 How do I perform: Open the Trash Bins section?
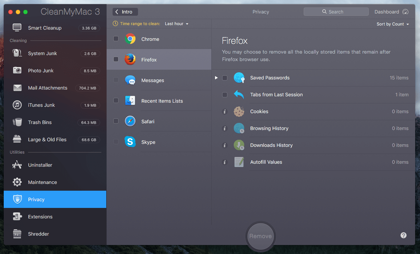(x=55, y=122)
